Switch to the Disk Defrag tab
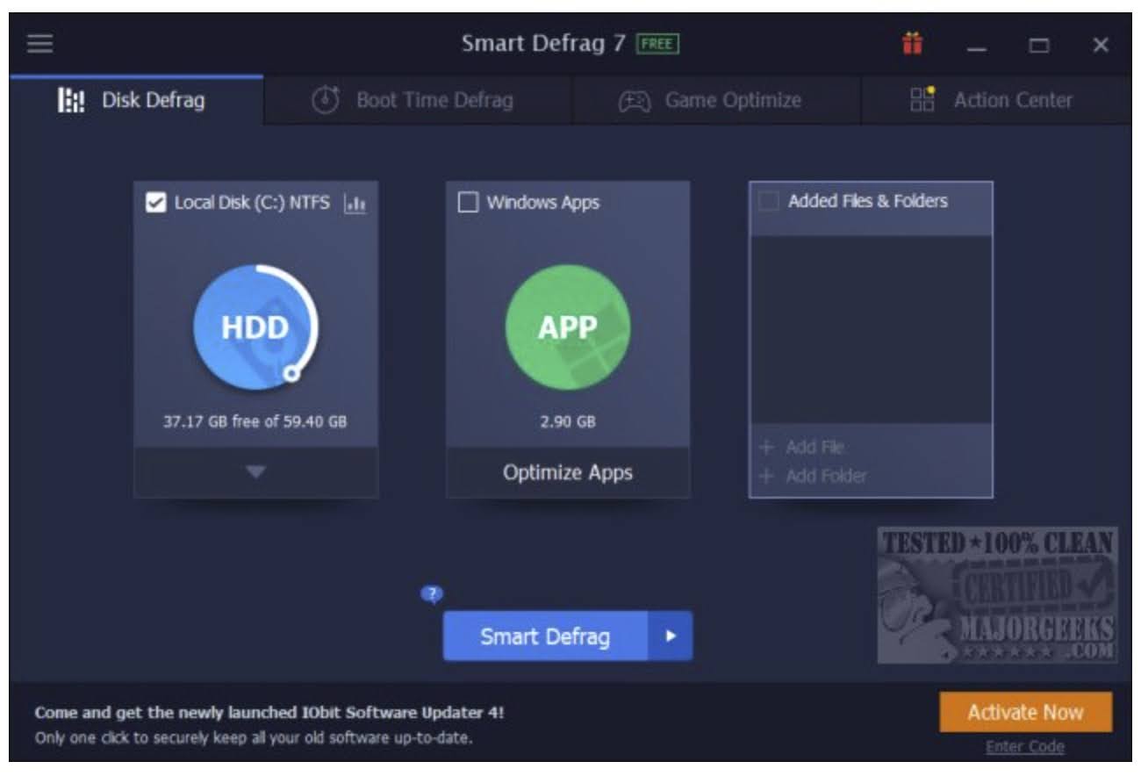The width and height of the screenshot is (1141, 776). coord(136,100)
